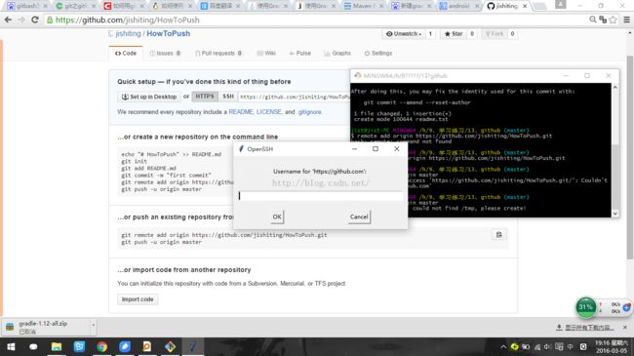Close the OpenSSH dialog
The image size is (634, 356).
point(397,149)
